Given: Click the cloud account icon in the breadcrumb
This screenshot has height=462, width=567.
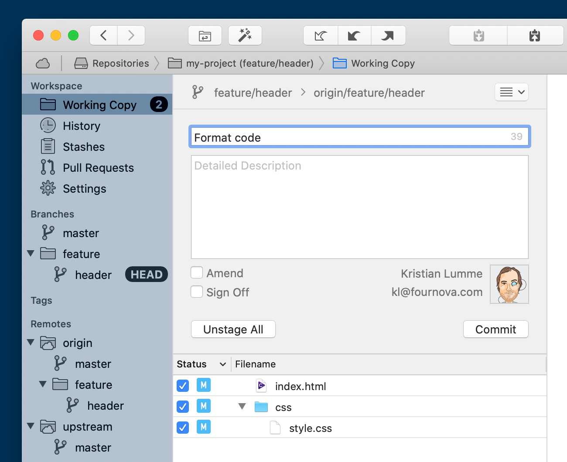Looking at the screenshot, I should [42, 63].
